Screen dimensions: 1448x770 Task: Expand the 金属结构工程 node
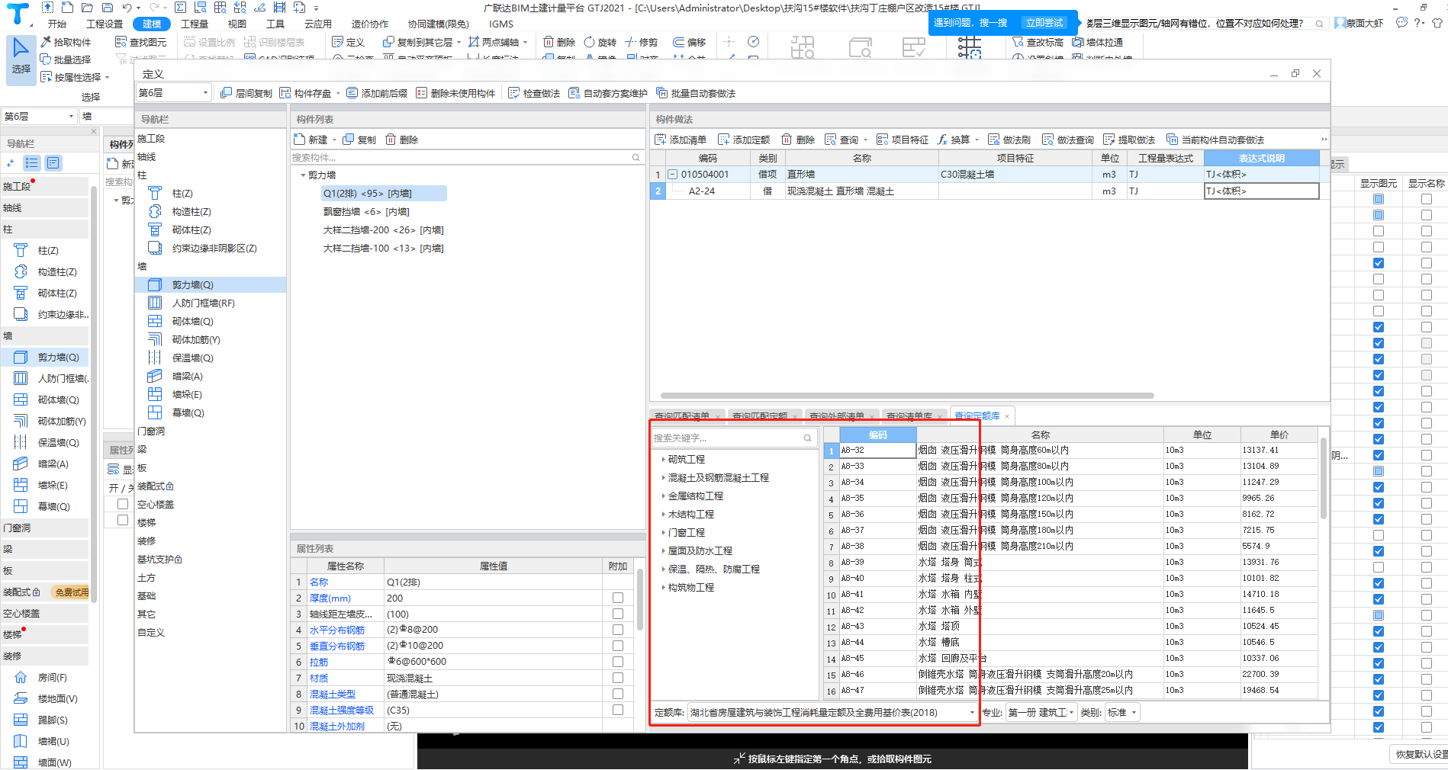point(662,496)
